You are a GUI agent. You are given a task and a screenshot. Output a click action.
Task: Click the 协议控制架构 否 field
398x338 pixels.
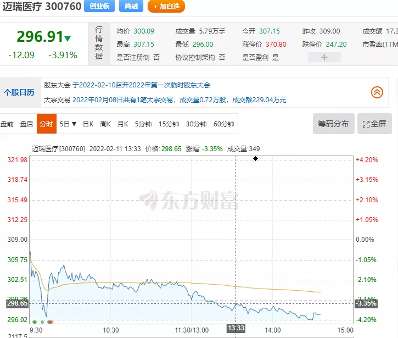(x=200, y=58)
